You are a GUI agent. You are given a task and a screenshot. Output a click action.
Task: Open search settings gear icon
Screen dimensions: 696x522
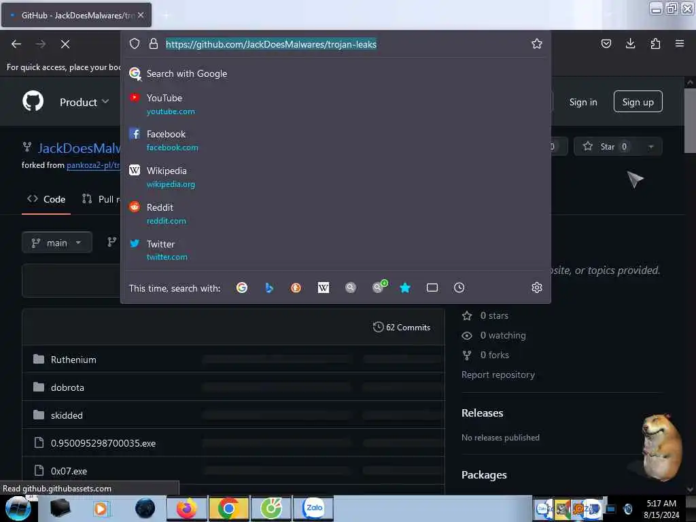537,288
